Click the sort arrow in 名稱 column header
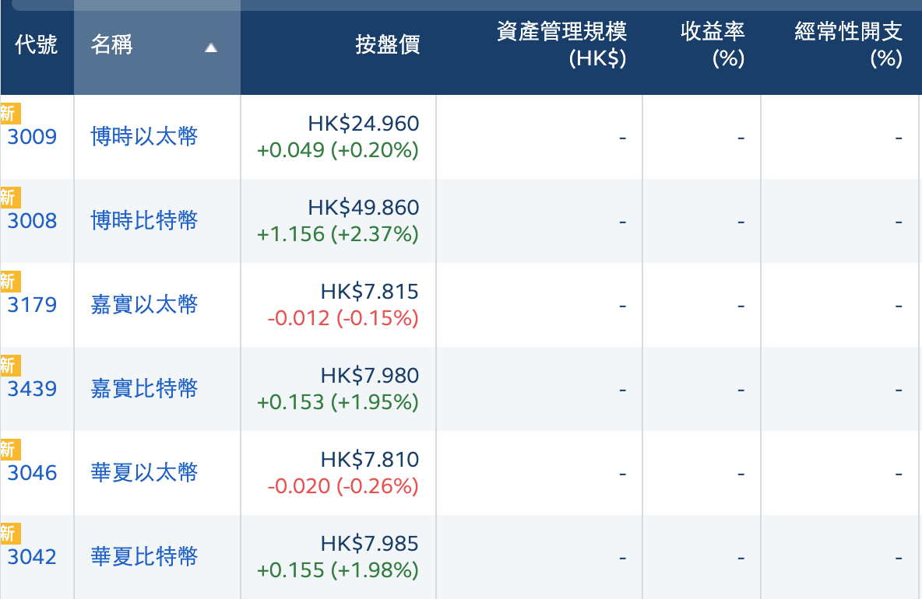The width and height of the screenshot is (922, 599). point(210,48)
